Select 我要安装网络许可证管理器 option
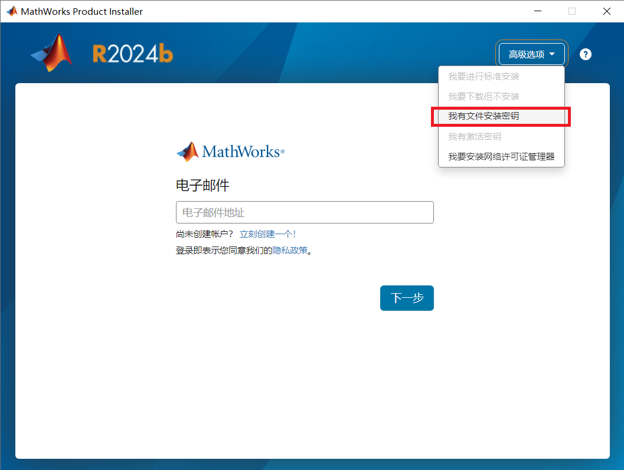The width and height of the screenshot is (624, 470). (501, 157)
